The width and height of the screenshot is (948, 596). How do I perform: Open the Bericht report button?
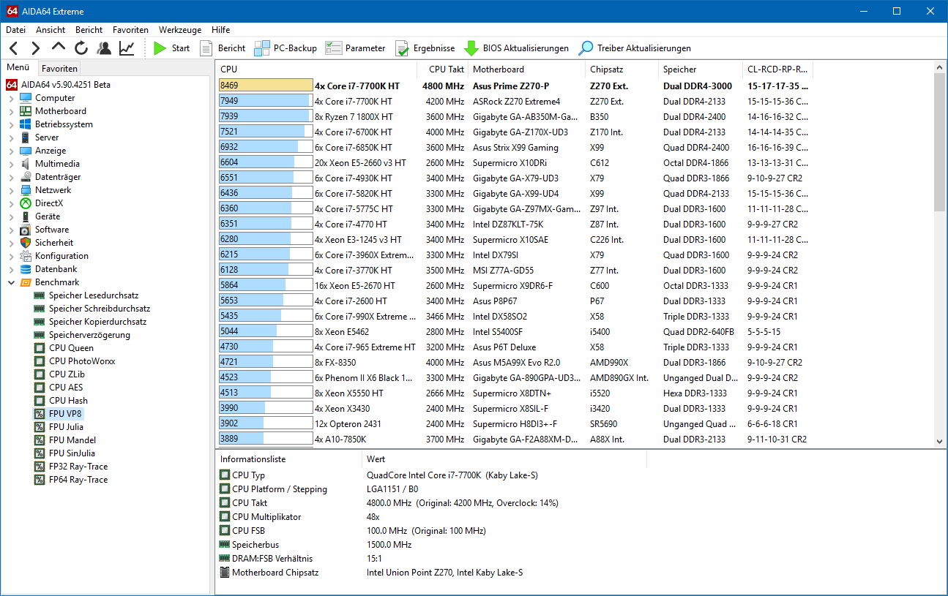[223, 48]
